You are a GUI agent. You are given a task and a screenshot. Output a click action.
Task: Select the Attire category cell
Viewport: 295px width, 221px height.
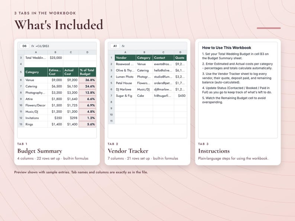pos(36,99)
